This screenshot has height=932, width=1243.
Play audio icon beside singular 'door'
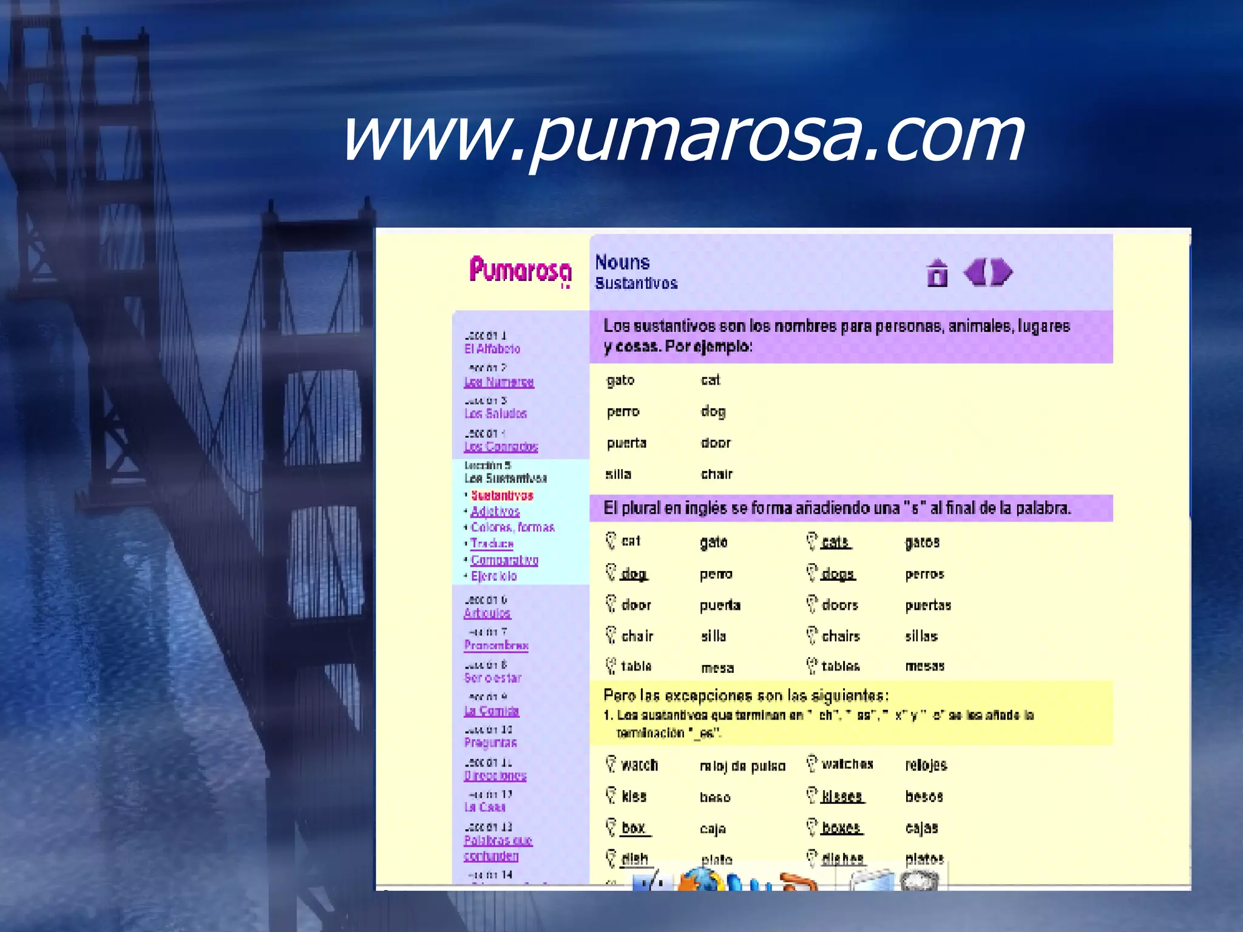pos(611,604)
